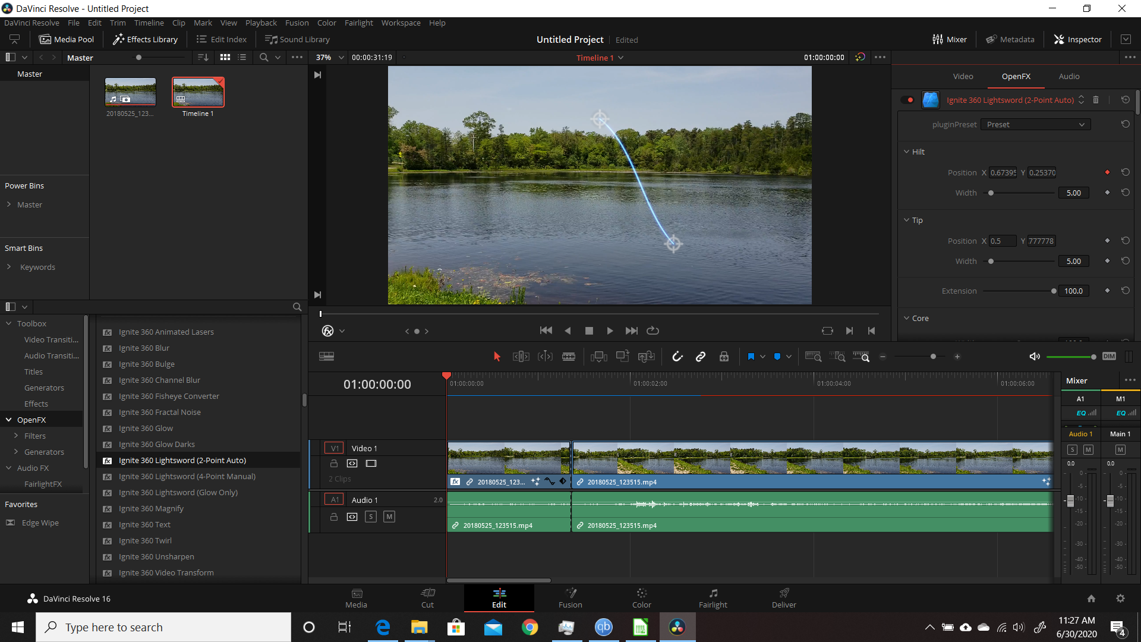This screenshot has height=642, width=1141.
Task: Play the timeline in reverse
Action: [x=568, y=331]
